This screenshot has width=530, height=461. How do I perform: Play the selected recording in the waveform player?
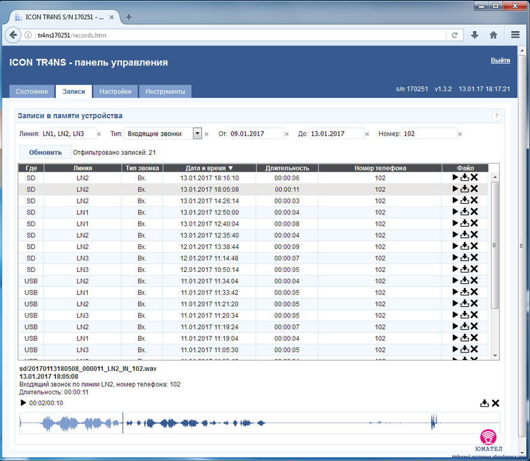pos(23,403)
